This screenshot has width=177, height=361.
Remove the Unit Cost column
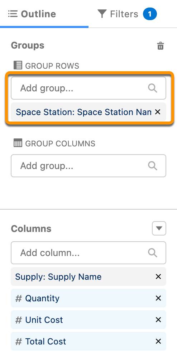point(158,320)
